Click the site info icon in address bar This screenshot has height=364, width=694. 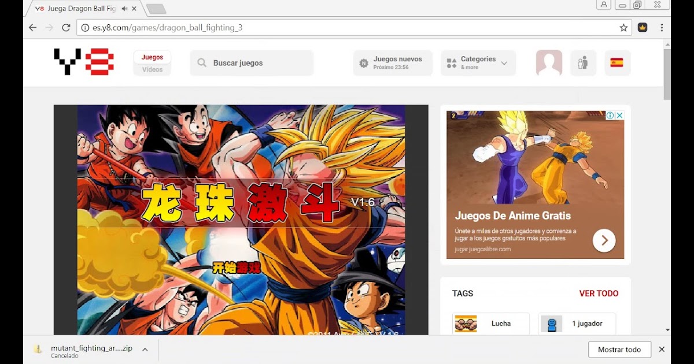[x=85, y=28]
